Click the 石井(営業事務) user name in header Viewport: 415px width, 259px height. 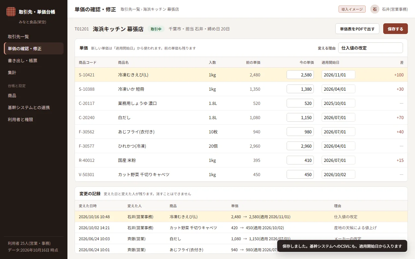pyautogui.click(x=395, y=9)
